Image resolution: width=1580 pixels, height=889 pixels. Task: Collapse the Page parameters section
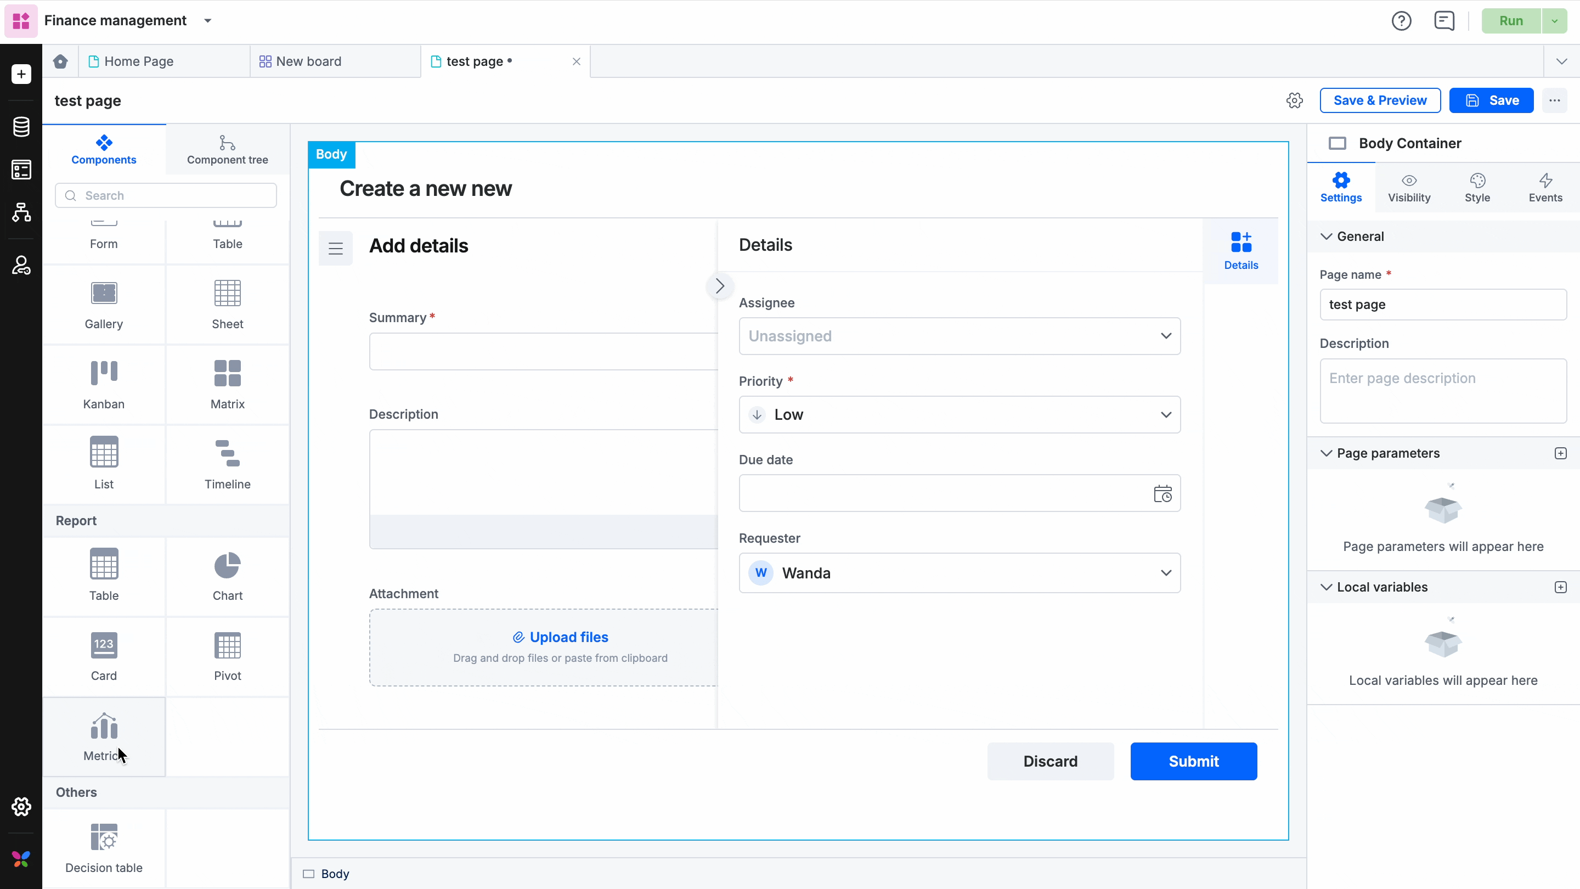coord(1326,453)
